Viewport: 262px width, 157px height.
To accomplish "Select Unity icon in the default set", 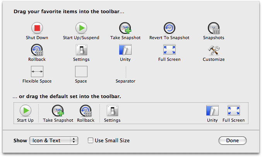I will coord(212,110).
